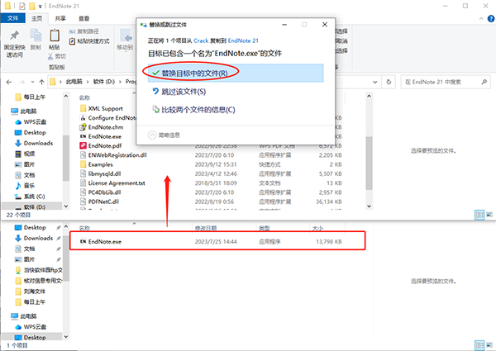Select WPS cloud drive in upper navigation pane
The width and height of the screenshot is (496, 351).
[31, 122]
